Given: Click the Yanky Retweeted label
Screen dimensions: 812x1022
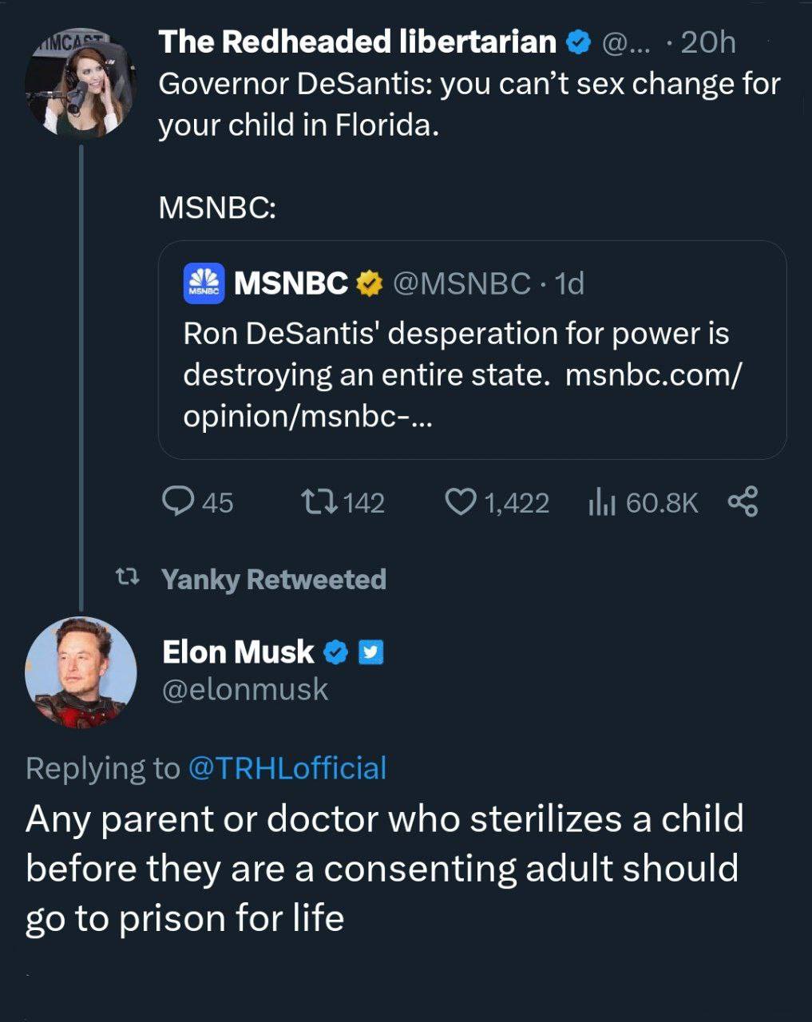Looking at the screenshot, I should pos(274,579).
